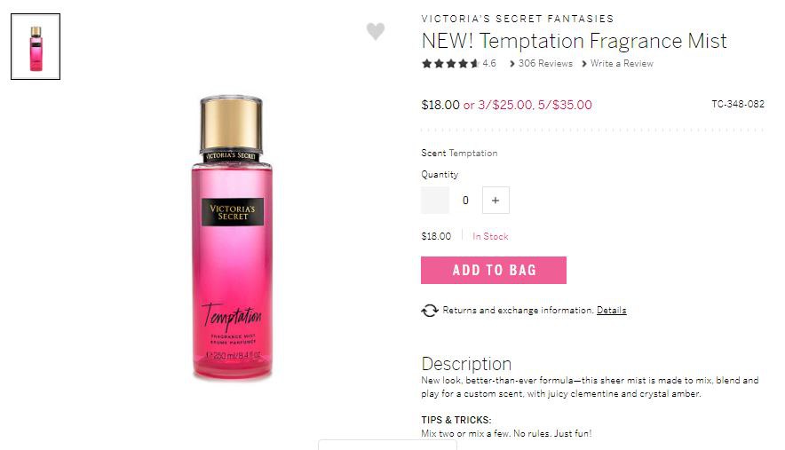Image resolution: width=785 pixels, height=450 pixels.
Task: Click the large product bottle image
Action: tap(232, 237)
